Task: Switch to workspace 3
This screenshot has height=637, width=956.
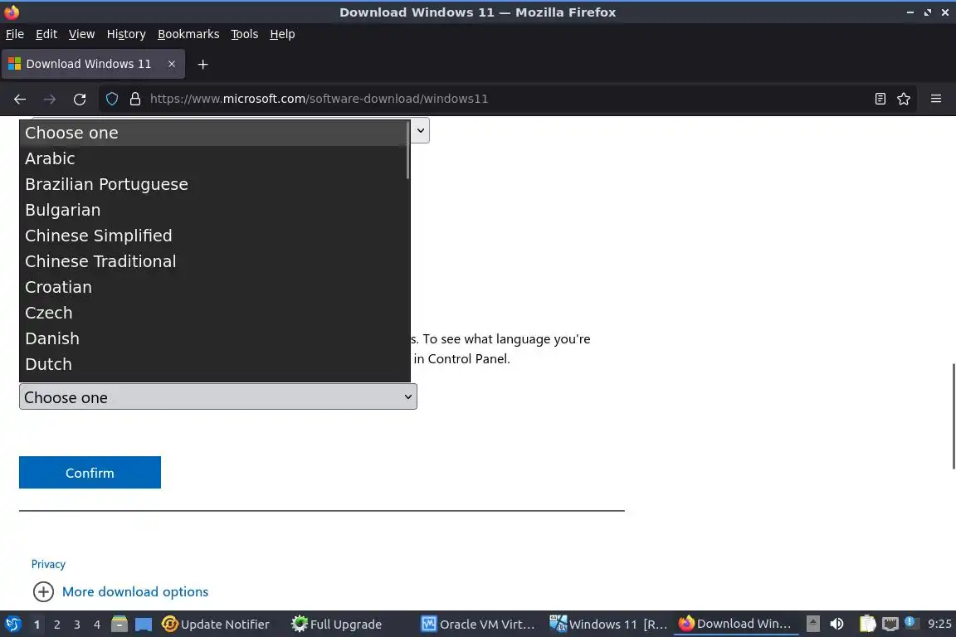Action: click(x=77, y=625)
